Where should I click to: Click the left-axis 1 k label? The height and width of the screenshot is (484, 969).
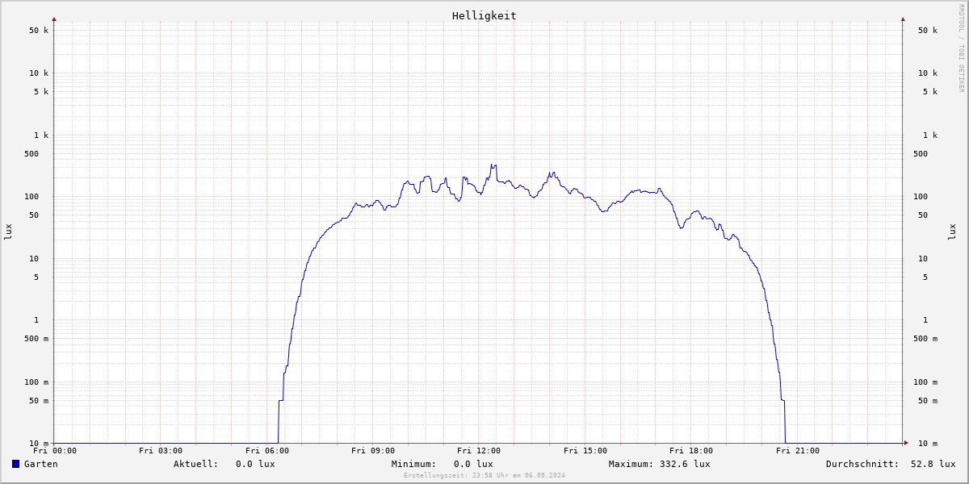coord(41,136)
